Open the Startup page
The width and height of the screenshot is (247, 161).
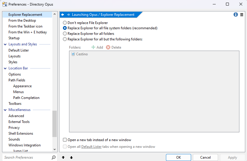pyautogui.click(x=14, y=38)
